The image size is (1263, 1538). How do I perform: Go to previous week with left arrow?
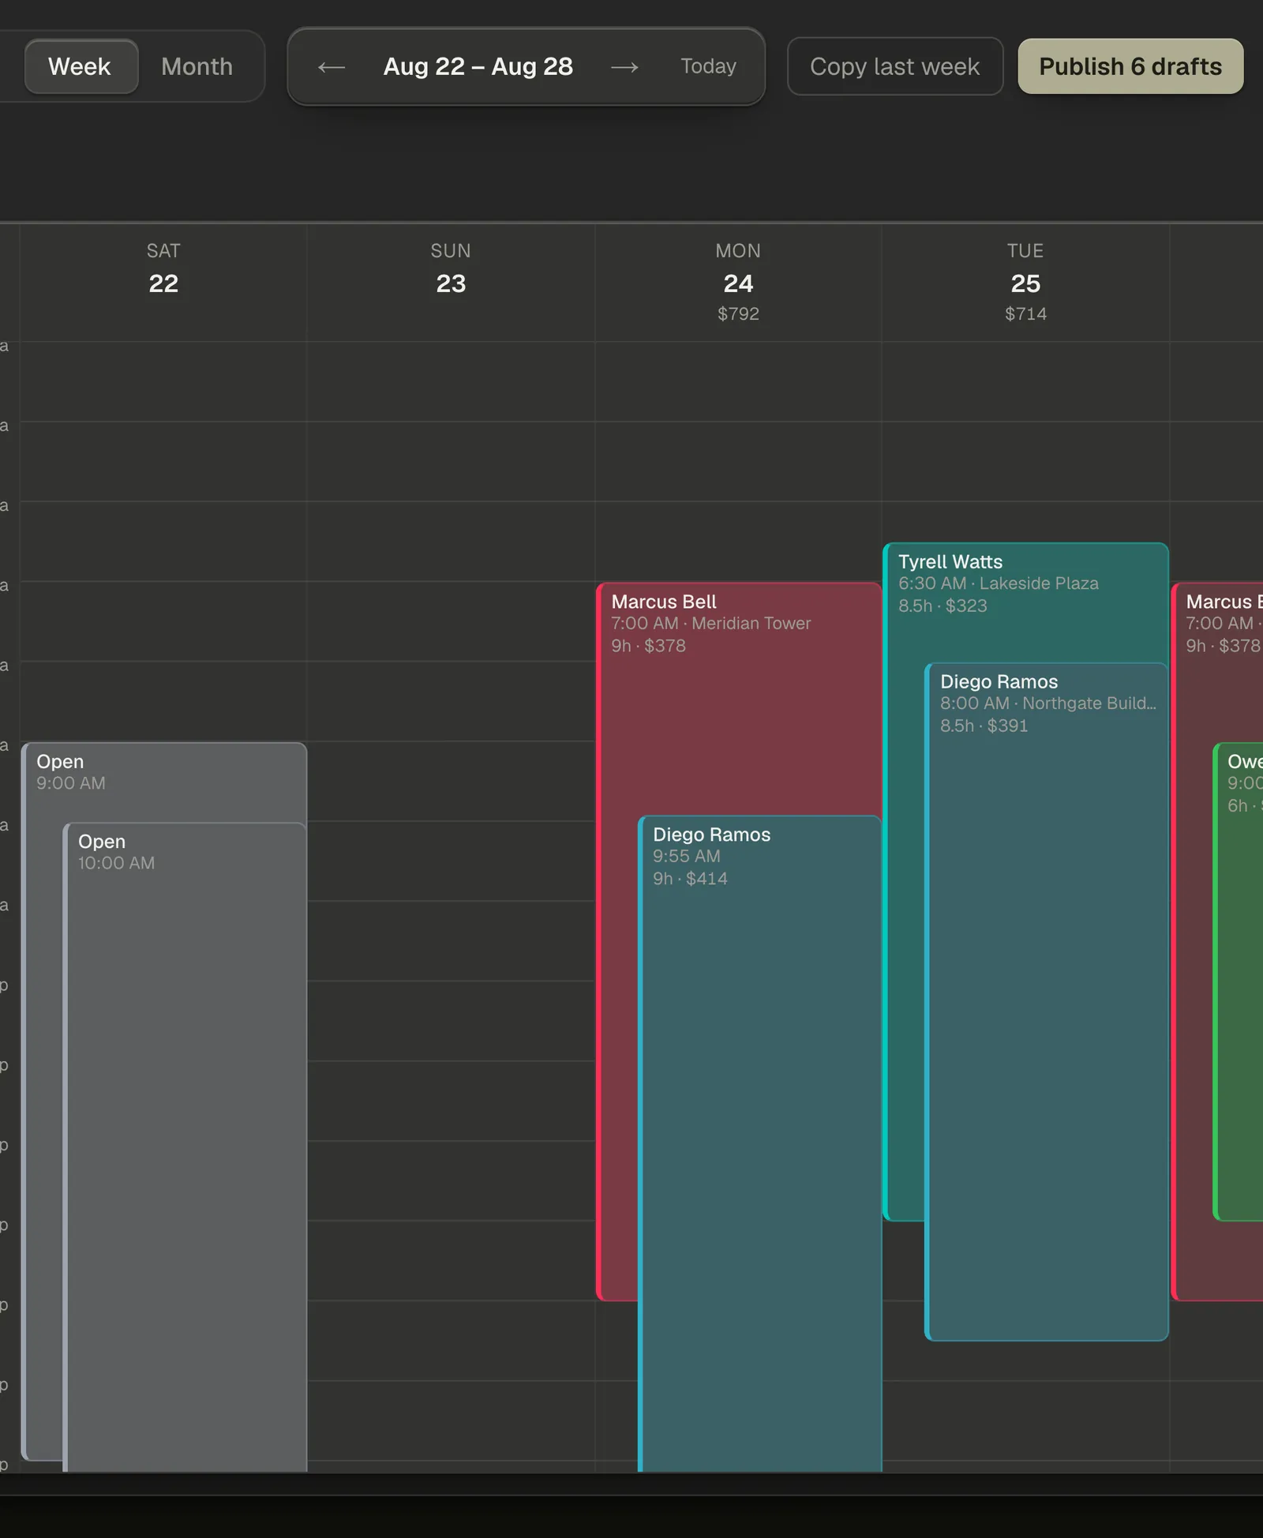click(332, 67)
